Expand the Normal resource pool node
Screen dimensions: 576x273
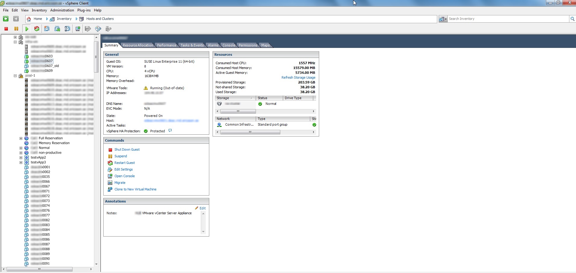pyautogui.click(x=21, y=148)
